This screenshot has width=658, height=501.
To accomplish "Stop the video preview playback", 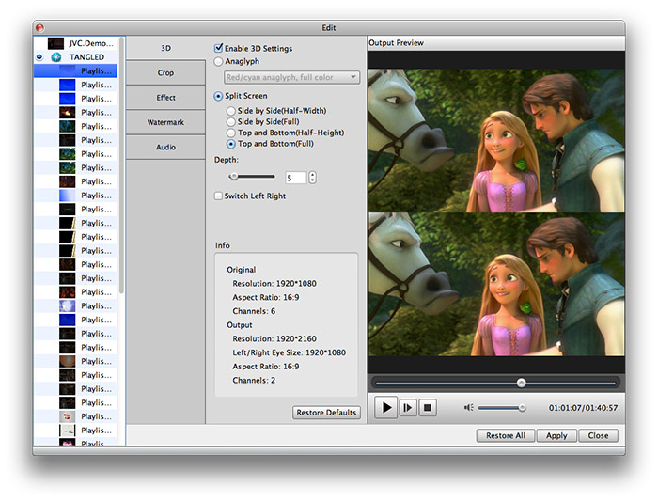I will coord(427,408).
